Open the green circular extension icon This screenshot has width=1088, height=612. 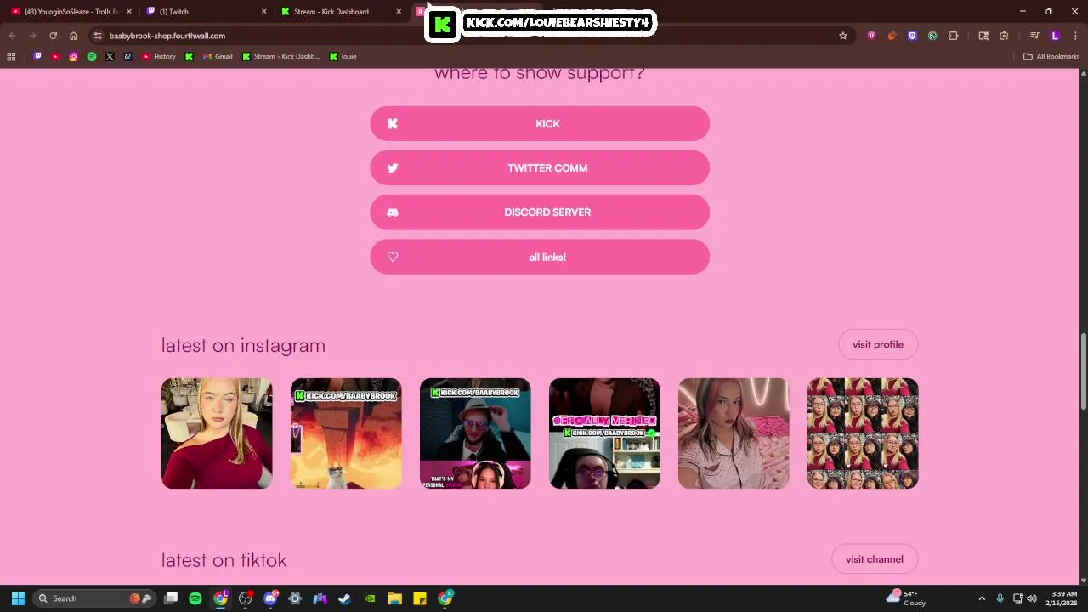point(932,36)
